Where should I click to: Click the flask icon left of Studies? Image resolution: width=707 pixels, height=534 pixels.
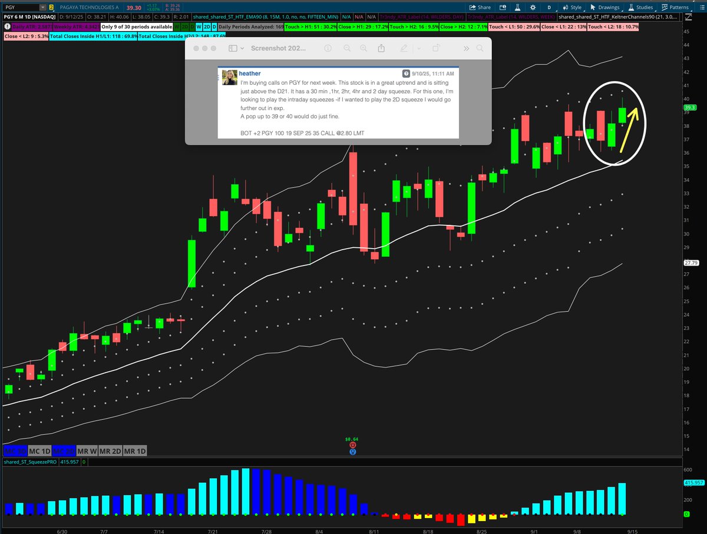point(632,7)
